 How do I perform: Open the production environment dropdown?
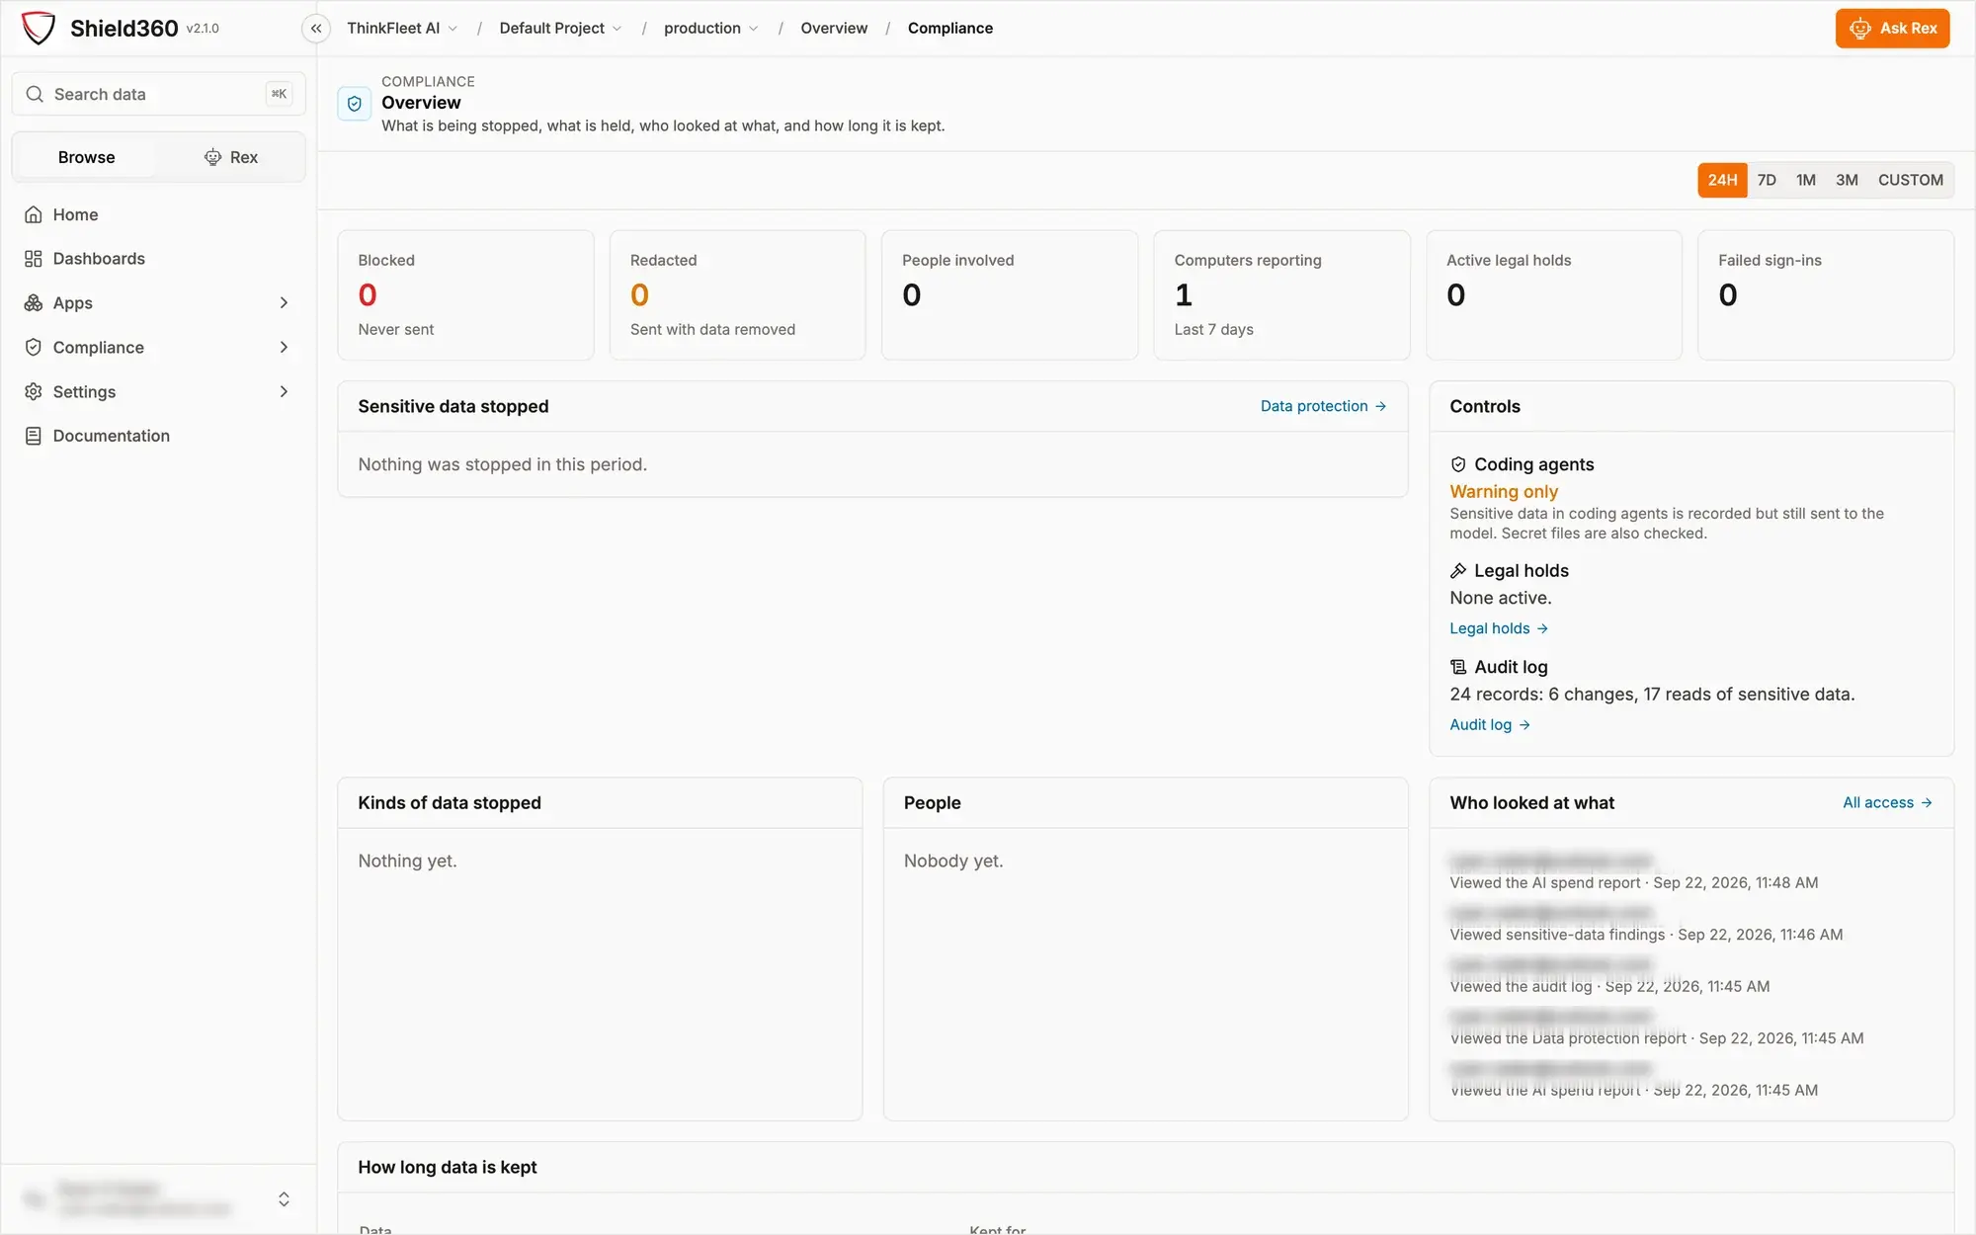point(711,29)
